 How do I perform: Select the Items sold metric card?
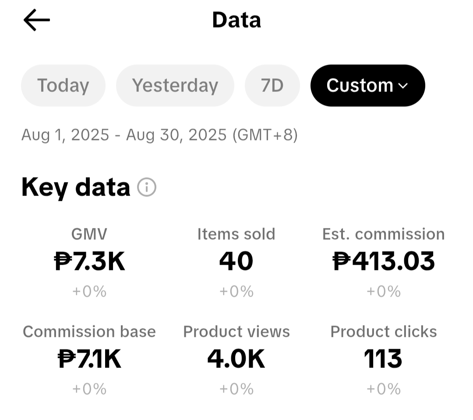pos(236,262)
